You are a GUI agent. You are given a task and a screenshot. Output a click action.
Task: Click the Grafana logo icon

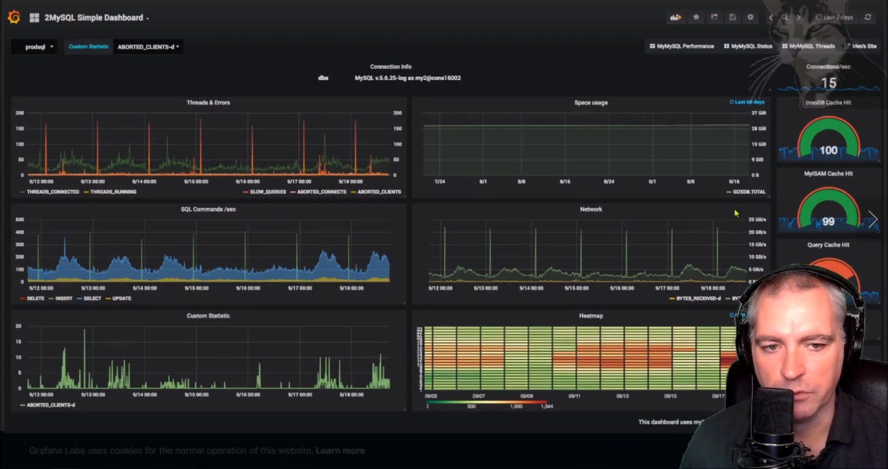pyautogui.click(x=14, y=17)
